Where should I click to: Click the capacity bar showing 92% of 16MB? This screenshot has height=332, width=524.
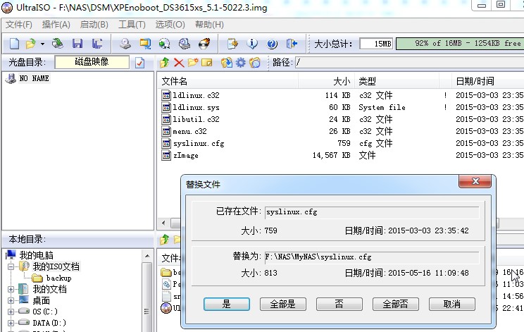pos(460,44)
